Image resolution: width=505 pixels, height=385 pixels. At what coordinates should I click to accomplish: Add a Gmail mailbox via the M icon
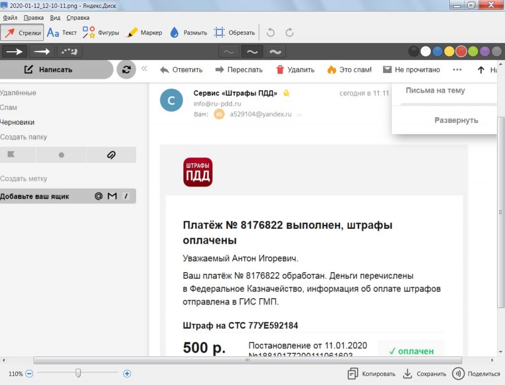tap(112, 196)
